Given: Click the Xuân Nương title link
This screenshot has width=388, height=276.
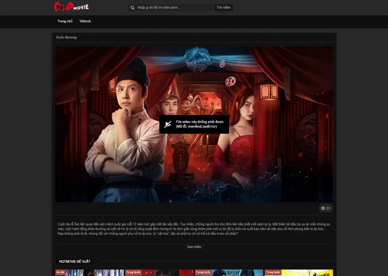Looking at the screenshot, I should click(66, 37).
